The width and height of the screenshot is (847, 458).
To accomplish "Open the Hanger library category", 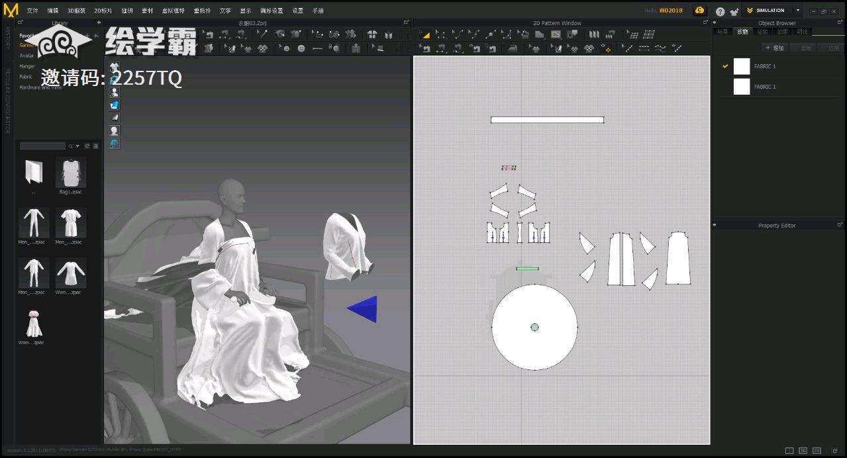I will coord(27,66).
